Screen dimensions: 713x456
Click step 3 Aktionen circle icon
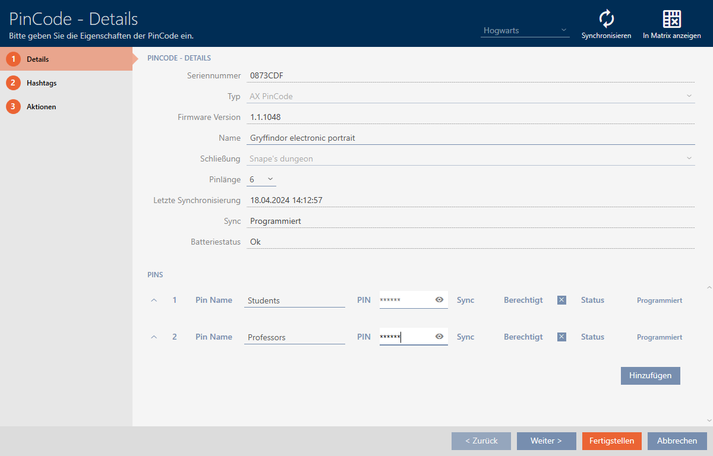13,107
